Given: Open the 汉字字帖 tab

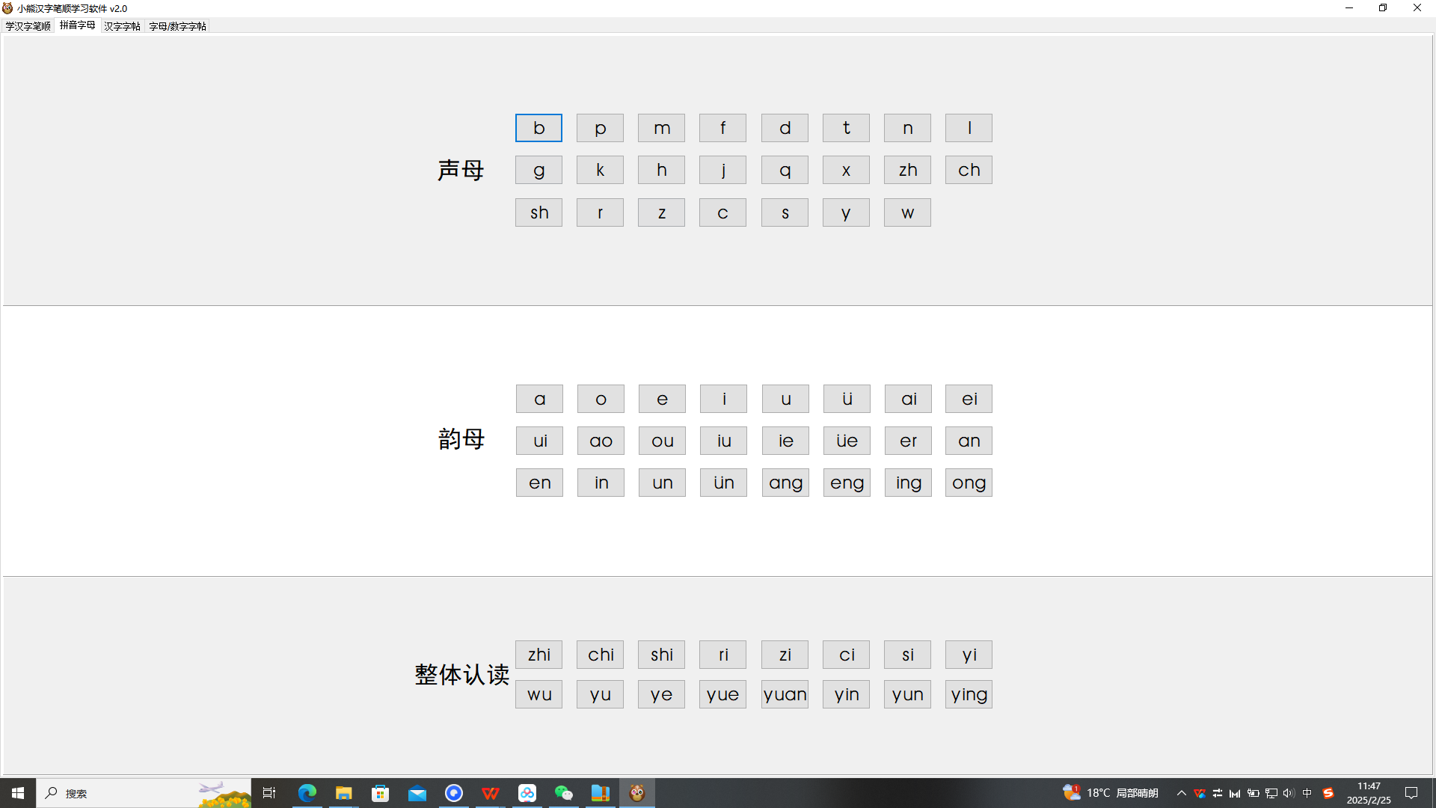Looking at the screenshot, I should pos(122,26).
